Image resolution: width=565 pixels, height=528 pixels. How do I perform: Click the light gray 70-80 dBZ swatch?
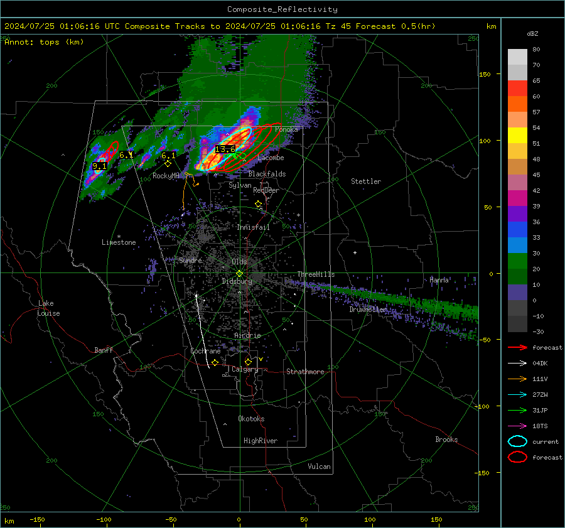[517, 57]
